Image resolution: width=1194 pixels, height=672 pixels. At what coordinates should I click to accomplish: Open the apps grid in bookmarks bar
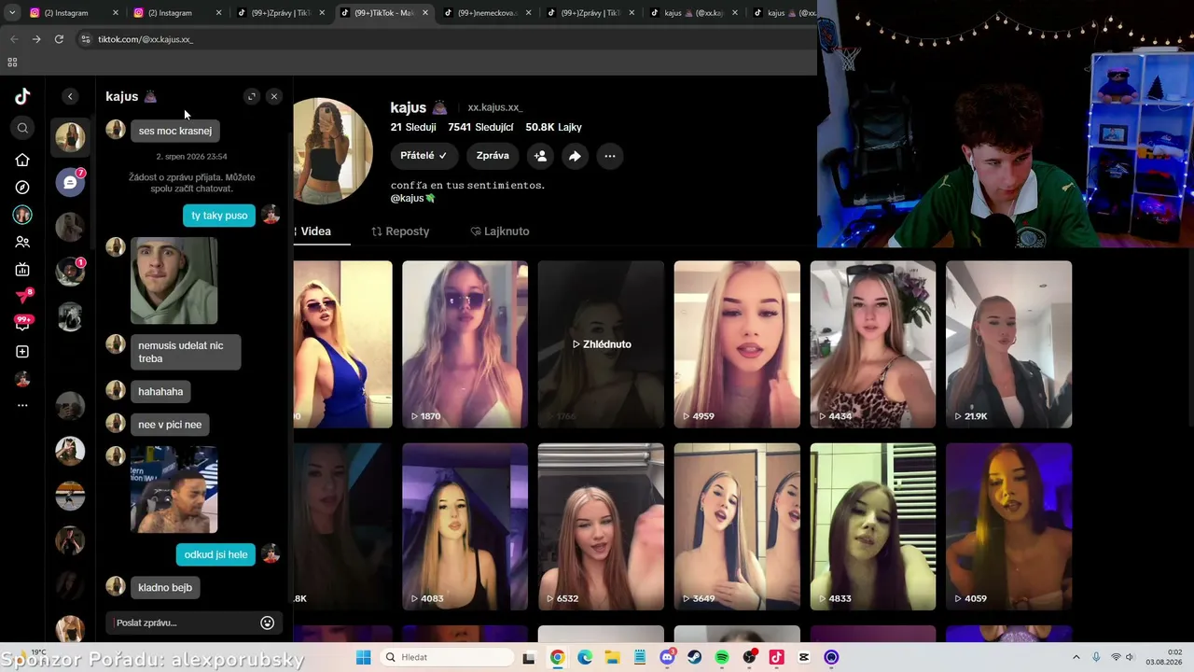12,63
